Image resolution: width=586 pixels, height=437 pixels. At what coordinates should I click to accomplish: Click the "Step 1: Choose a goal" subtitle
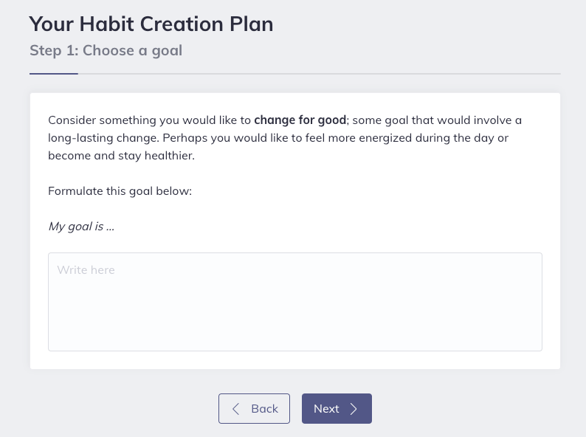coord(106,50)
